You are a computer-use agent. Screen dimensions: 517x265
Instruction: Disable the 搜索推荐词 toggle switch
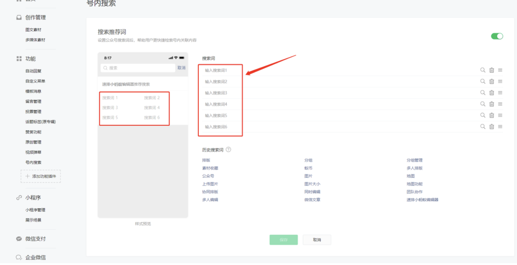pos(497,36)
